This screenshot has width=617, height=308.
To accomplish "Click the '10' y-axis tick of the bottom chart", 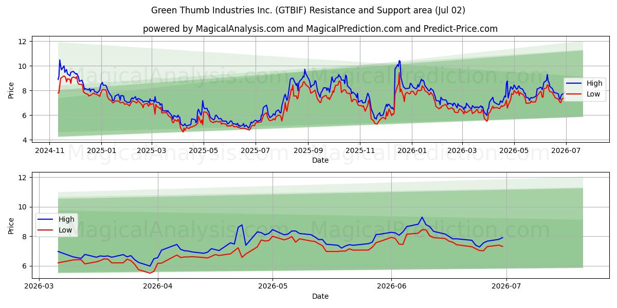I will (23, 207).
